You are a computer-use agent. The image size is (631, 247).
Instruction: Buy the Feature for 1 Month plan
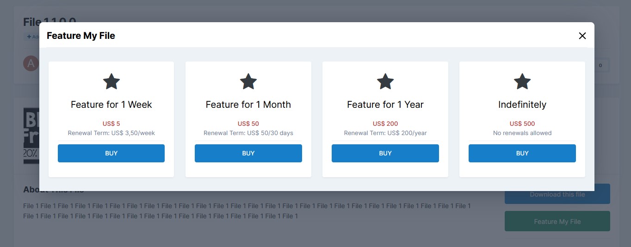coord(248,153)
